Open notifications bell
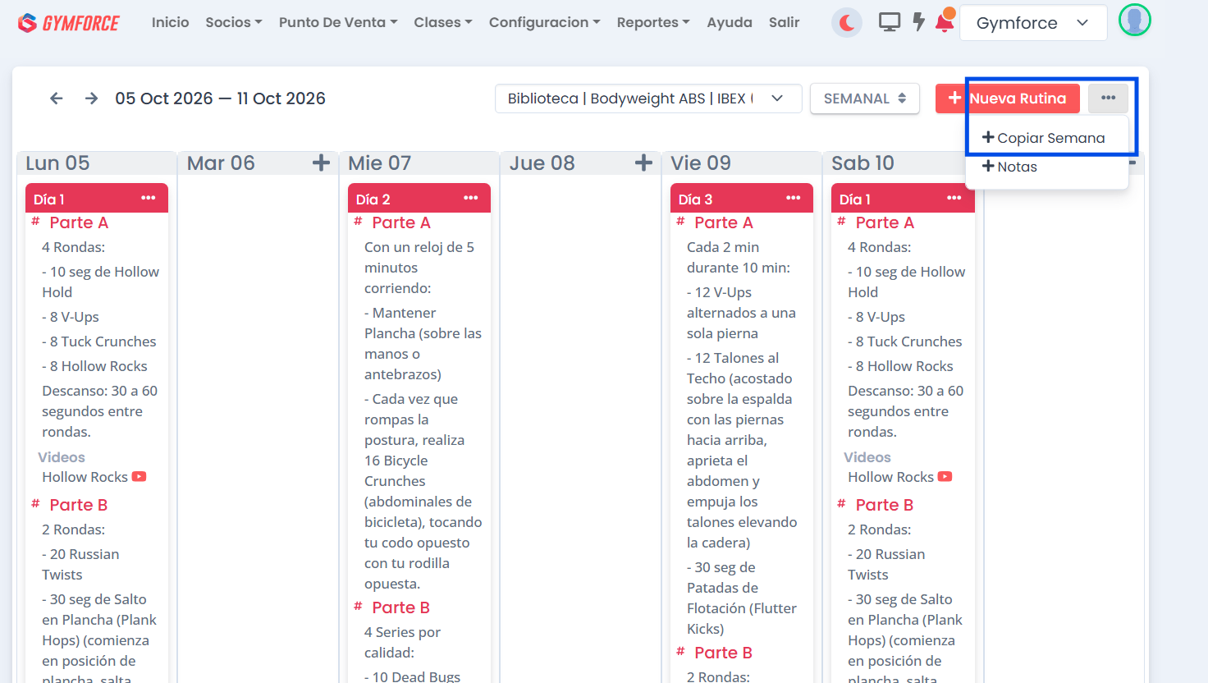The height and width of the screenshot is (683, 1208). [x=945, y=21]
